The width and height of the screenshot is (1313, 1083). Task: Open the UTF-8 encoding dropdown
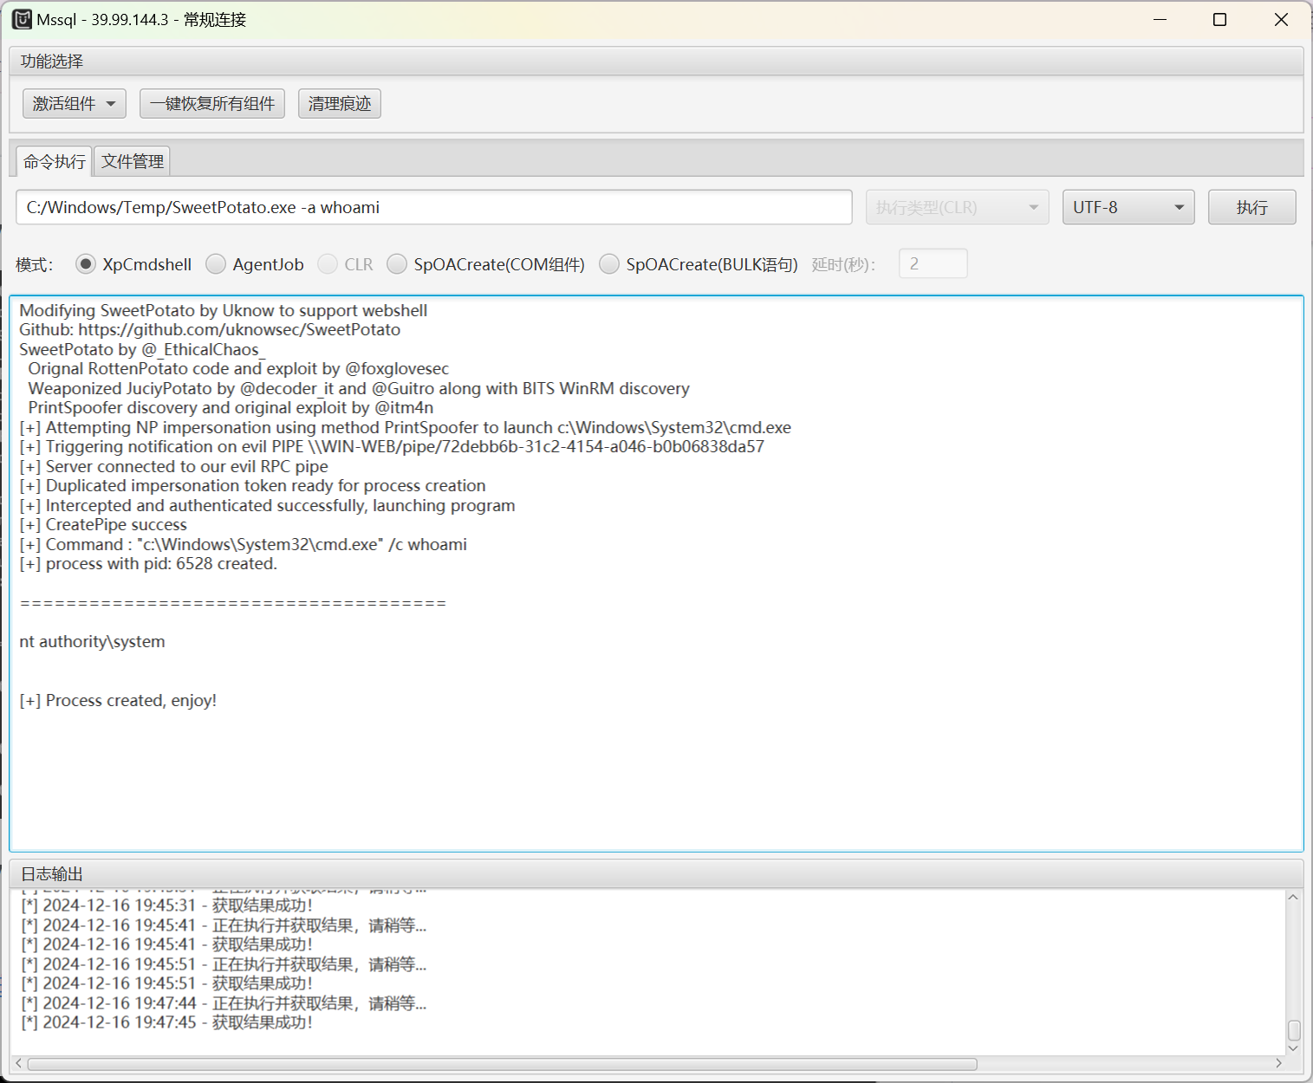click(x=1128, y=207)
